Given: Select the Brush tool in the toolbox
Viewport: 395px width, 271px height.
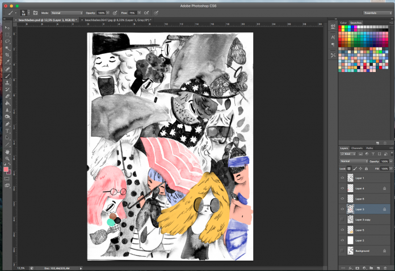Looking at the screenshot, I should point(7,76).
